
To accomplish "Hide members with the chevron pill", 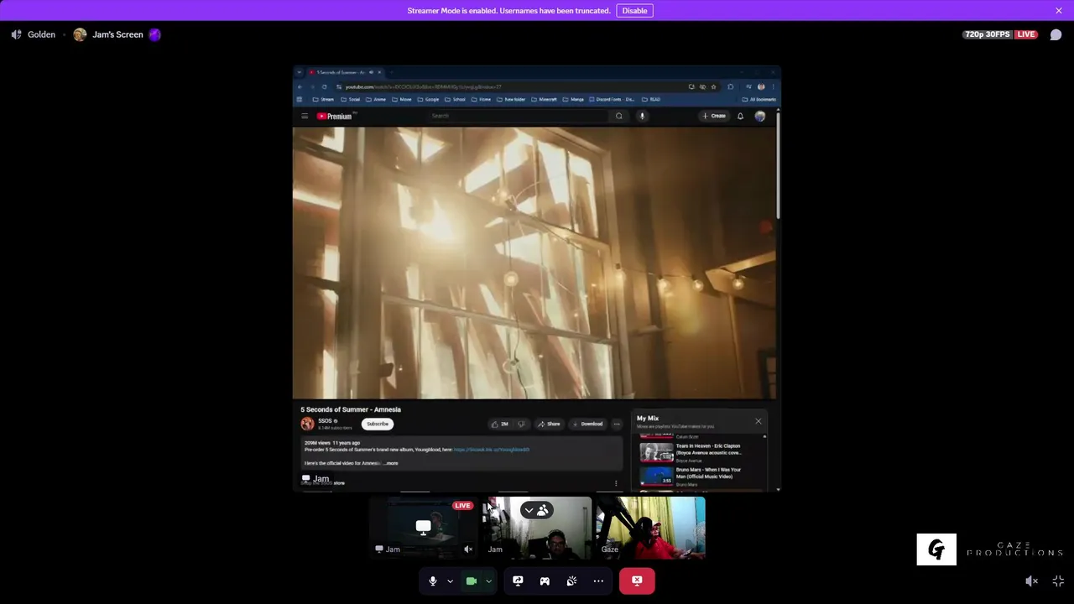I will [x=536, y=510].
